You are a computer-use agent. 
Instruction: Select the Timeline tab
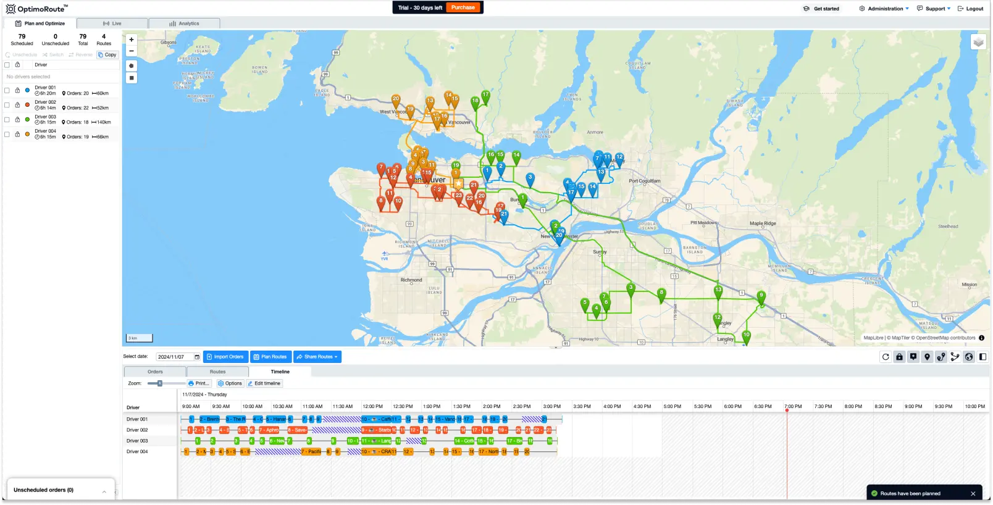pyautogui.click(x=280, y=372)
